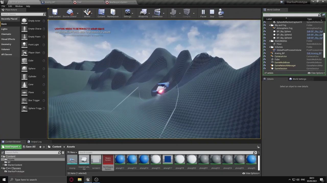The height and width of the screenshot is (183, 327).
Task: Click the Windows taskbar search box
Action: click(38, 180)
